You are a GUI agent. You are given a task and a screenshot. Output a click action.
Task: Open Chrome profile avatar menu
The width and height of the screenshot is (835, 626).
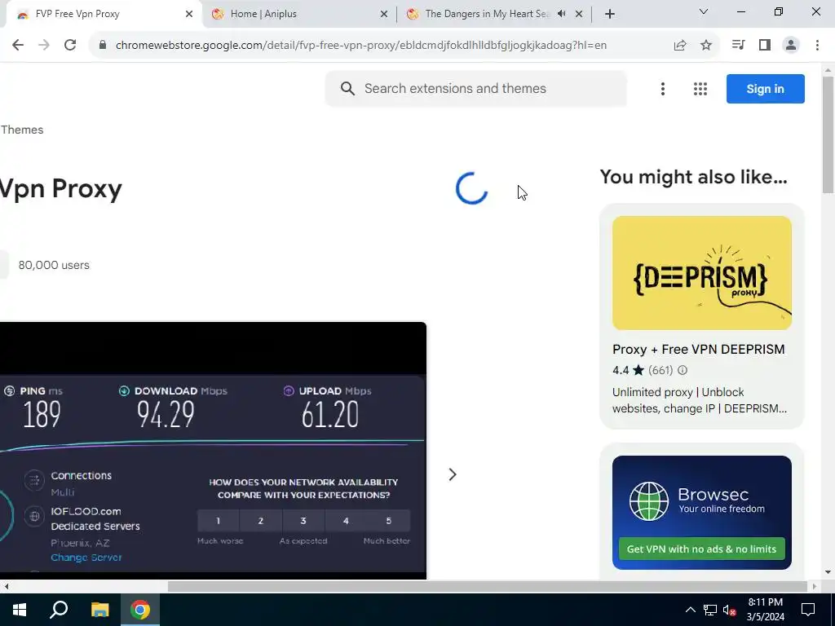pos(791,46)
